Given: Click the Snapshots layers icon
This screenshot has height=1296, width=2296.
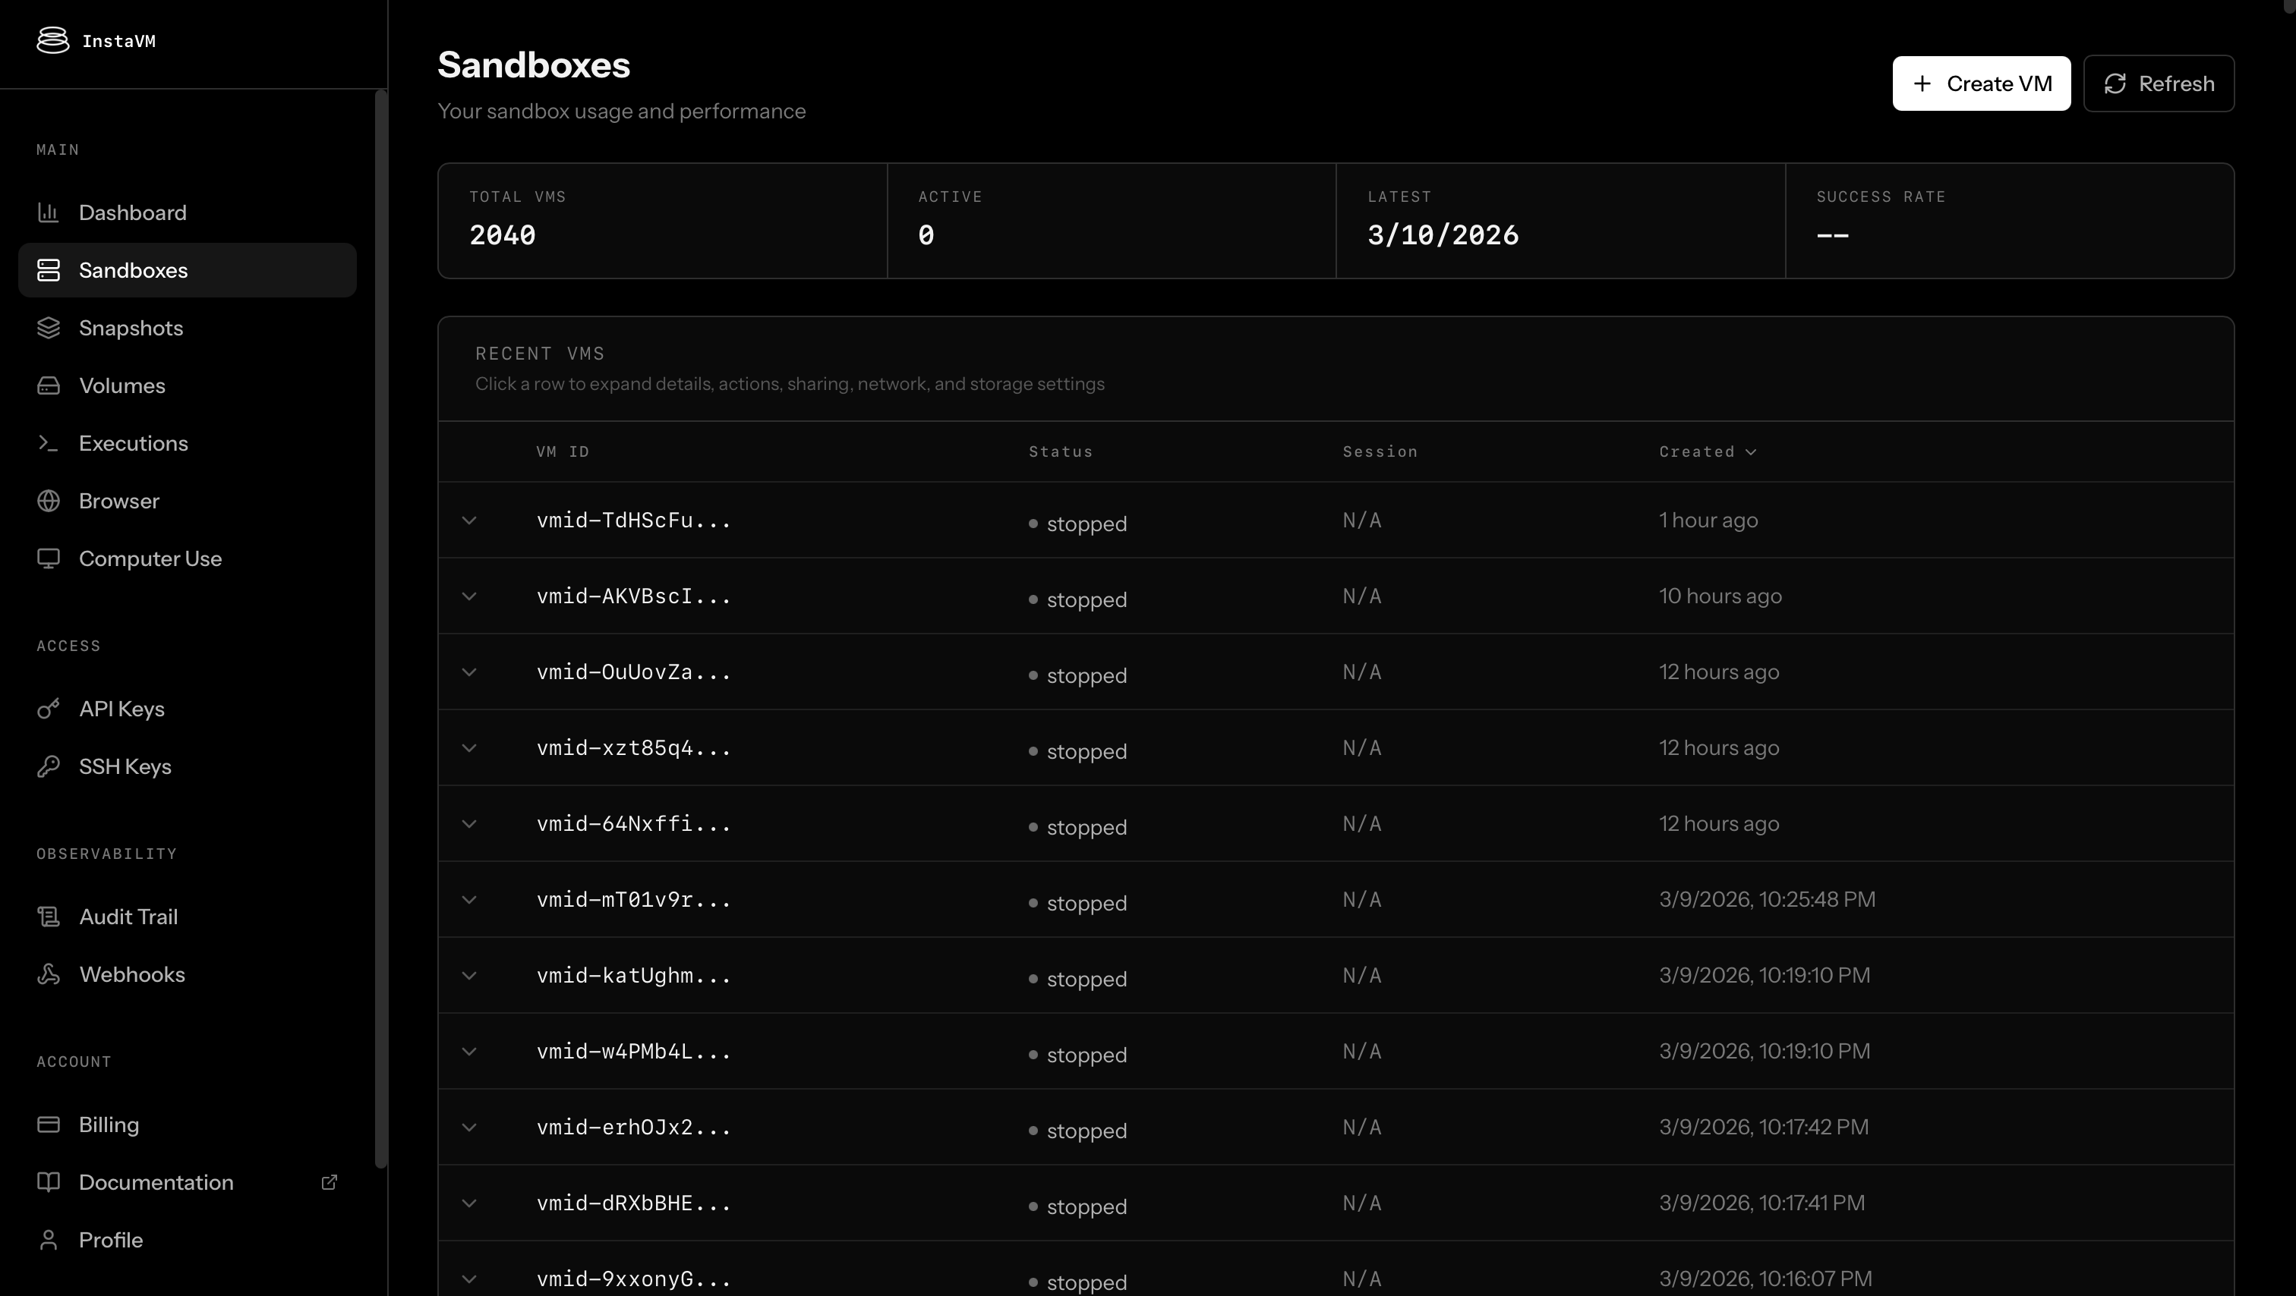Looking at the screenshot, I should [49, 328].
